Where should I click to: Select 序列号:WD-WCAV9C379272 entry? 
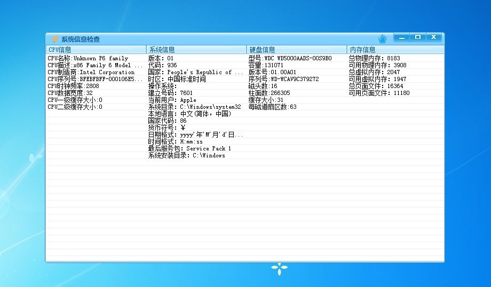coord(284,79)
